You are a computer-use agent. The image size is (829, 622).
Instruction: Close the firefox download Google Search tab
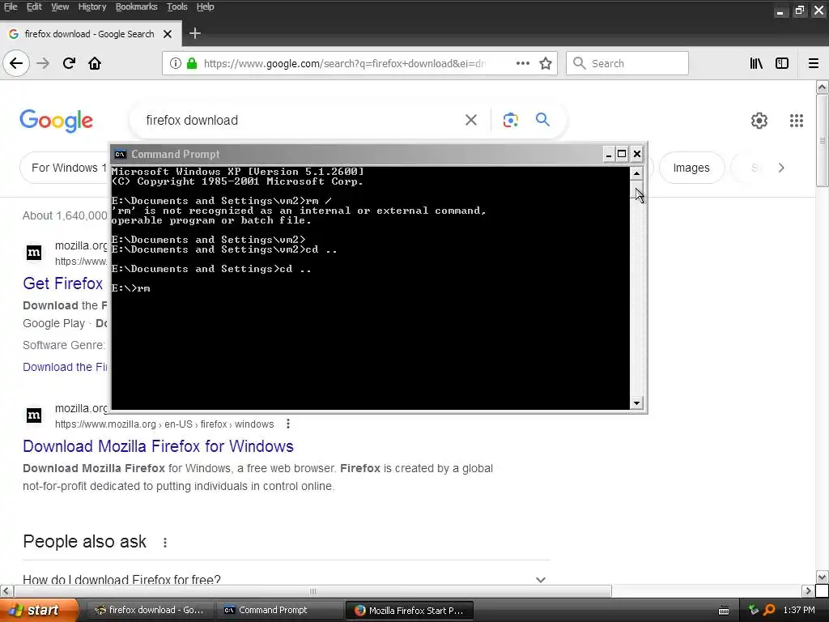tap(168, 34)
